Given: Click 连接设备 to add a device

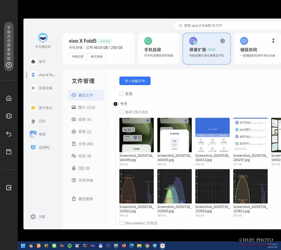Looking at the screenshot, I should 41,88.
